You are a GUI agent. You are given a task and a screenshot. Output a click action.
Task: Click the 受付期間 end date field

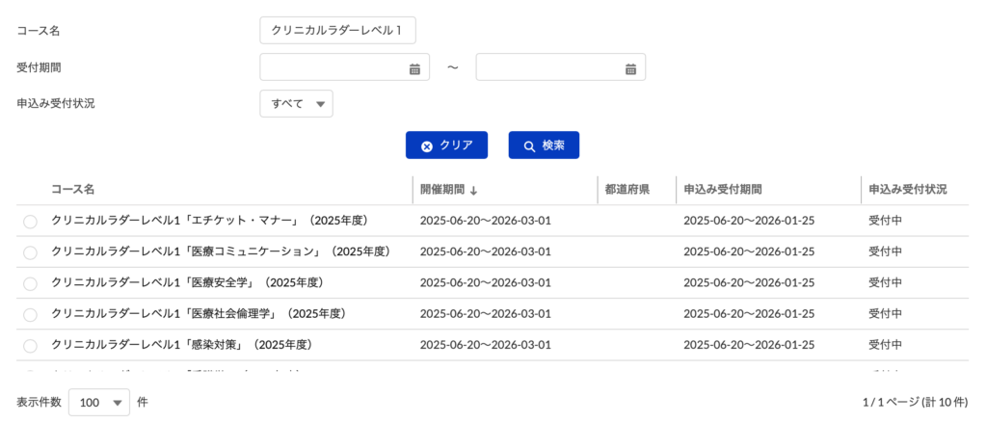point(548,67)
